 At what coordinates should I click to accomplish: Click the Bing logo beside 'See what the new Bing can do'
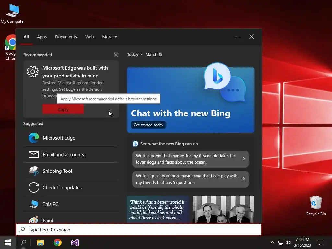pos(135,144)
